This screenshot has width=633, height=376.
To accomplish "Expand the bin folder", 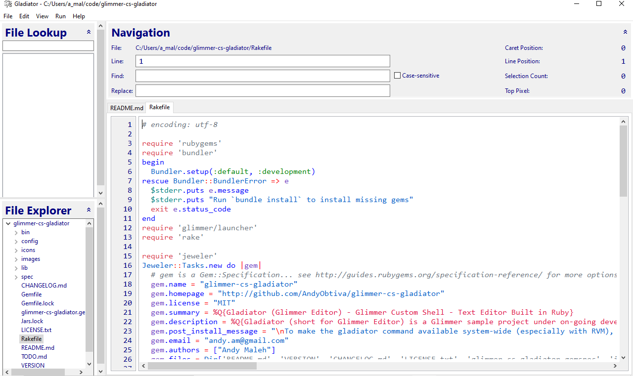I will pos(16,232).
